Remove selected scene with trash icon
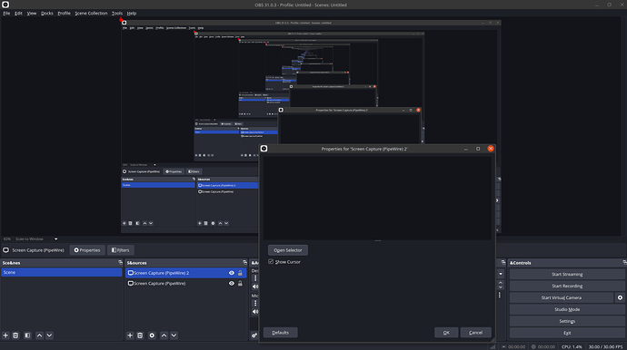627x350 pixels. [x=15, y=335]
